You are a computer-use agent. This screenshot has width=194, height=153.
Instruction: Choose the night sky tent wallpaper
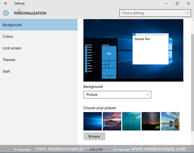(151, 121)
